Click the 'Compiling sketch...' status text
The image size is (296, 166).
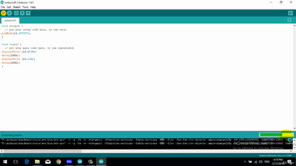[x=12, y=135]
